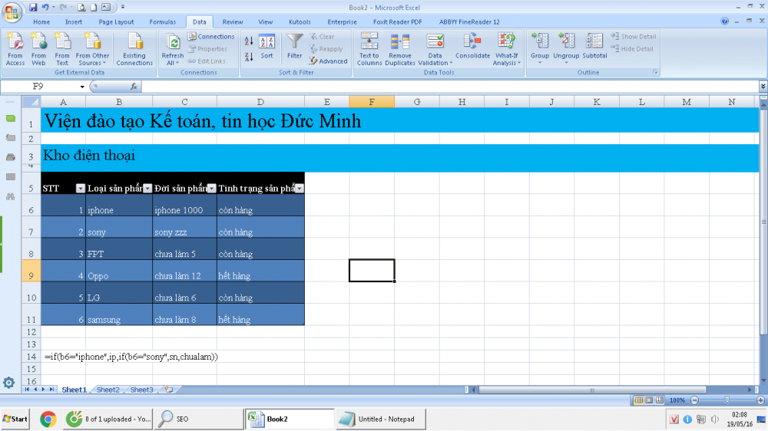This screenshot has height=431, width=768.
Task: Click the Consolidate icon
Action: [472, 45]
